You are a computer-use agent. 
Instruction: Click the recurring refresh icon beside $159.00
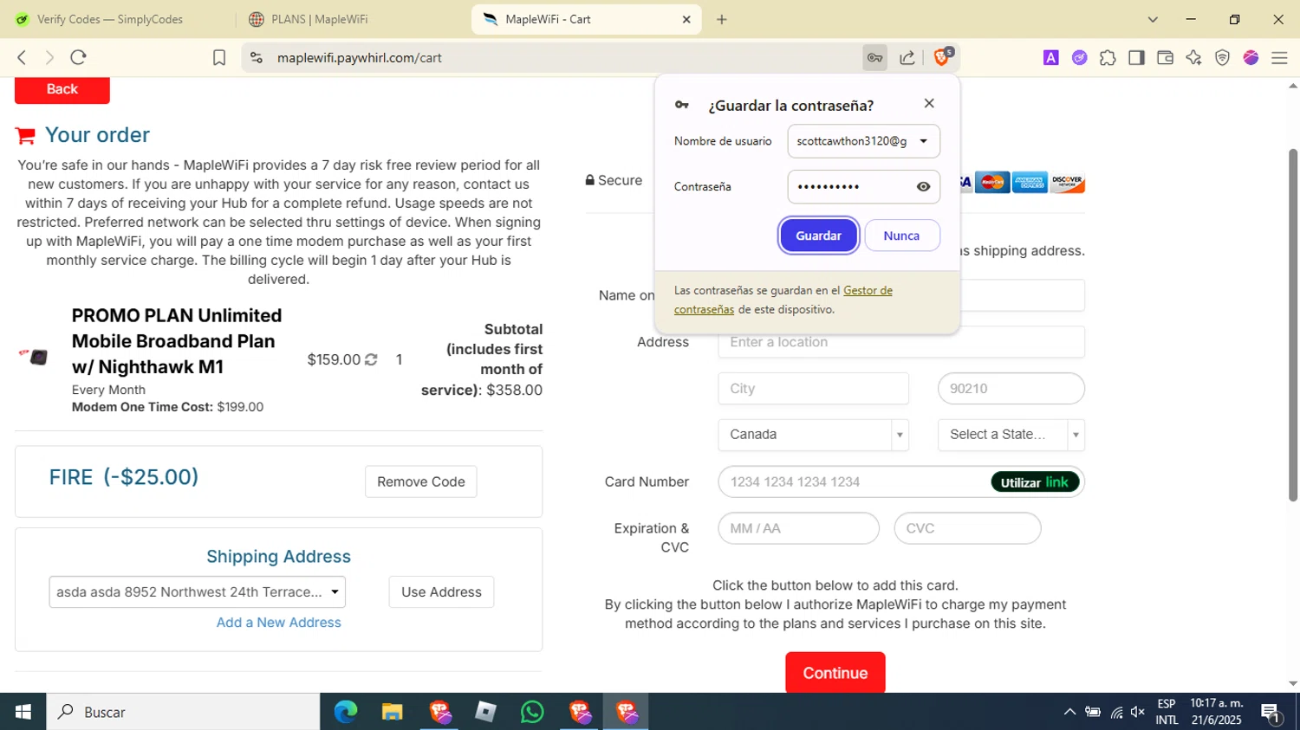coord(371,359)
